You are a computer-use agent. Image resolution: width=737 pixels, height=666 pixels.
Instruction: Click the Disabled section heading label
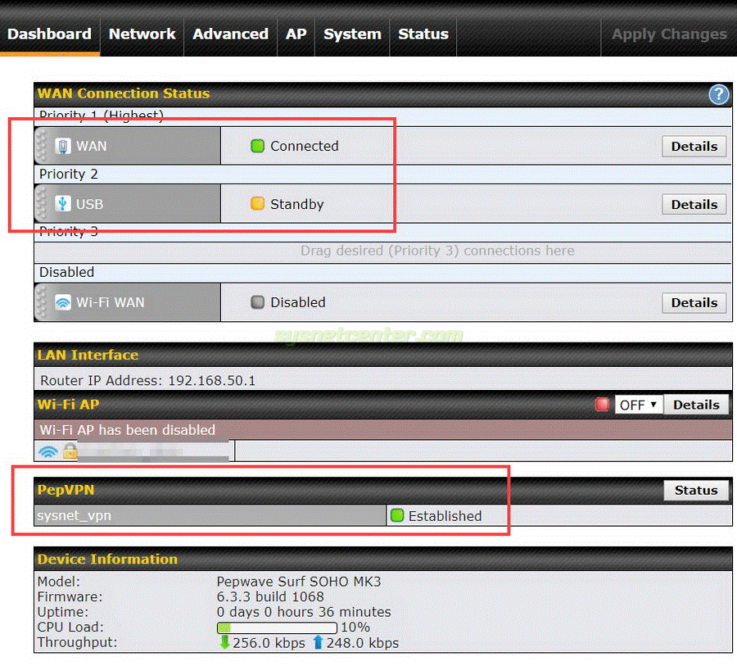(x=67, y=272)
